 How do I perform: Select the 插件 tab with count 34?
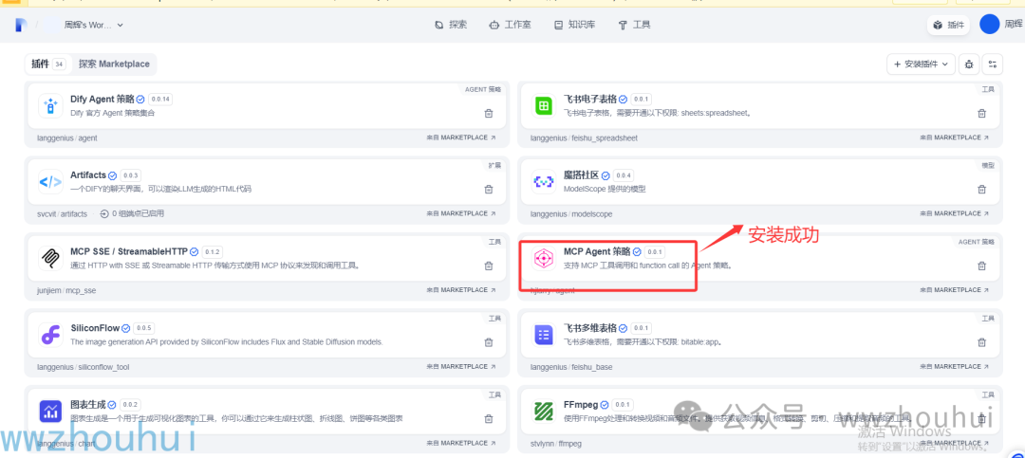pos(48,64)
